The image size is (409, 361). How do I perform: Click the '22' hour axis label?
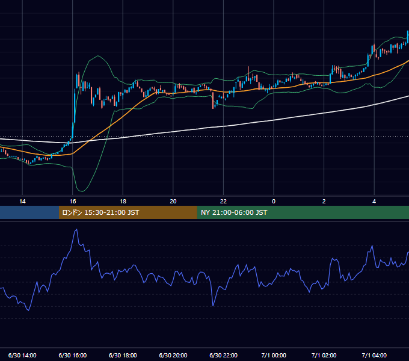(223, 202)
